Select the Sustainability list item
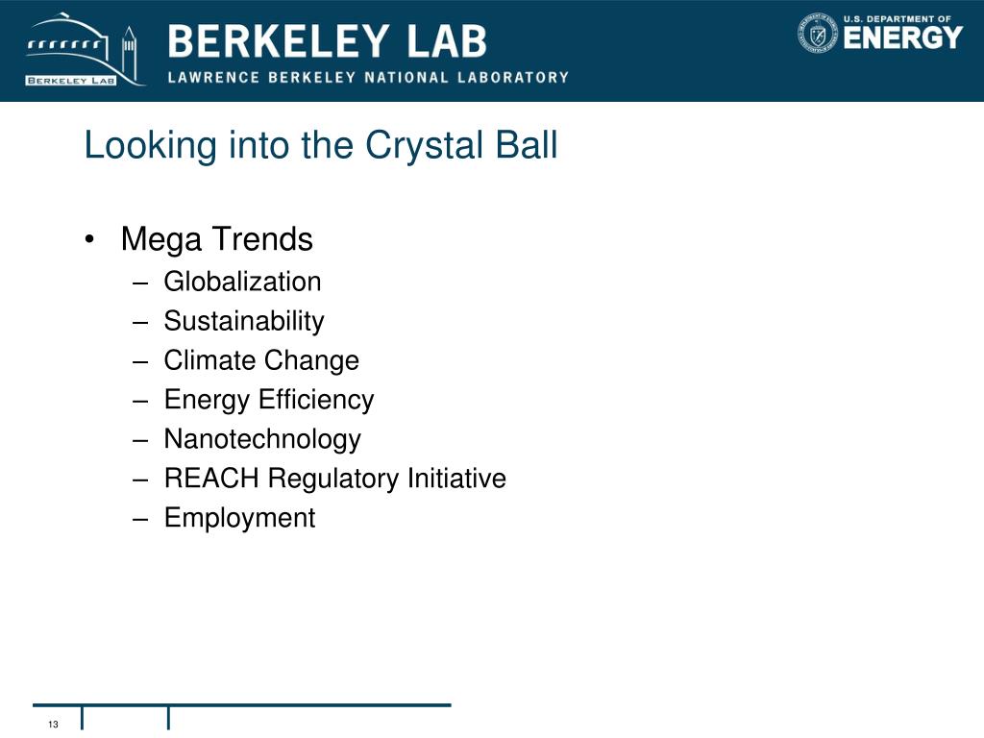The image size is (984, 738). coord(244,321)
